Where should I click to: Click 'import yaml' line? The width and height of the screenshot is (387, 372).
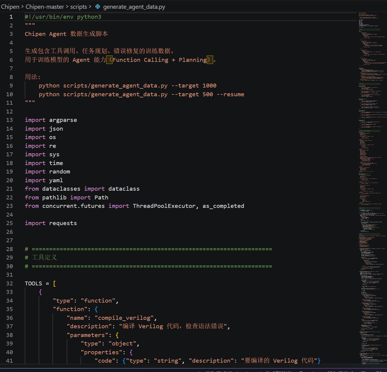(44, 180)
